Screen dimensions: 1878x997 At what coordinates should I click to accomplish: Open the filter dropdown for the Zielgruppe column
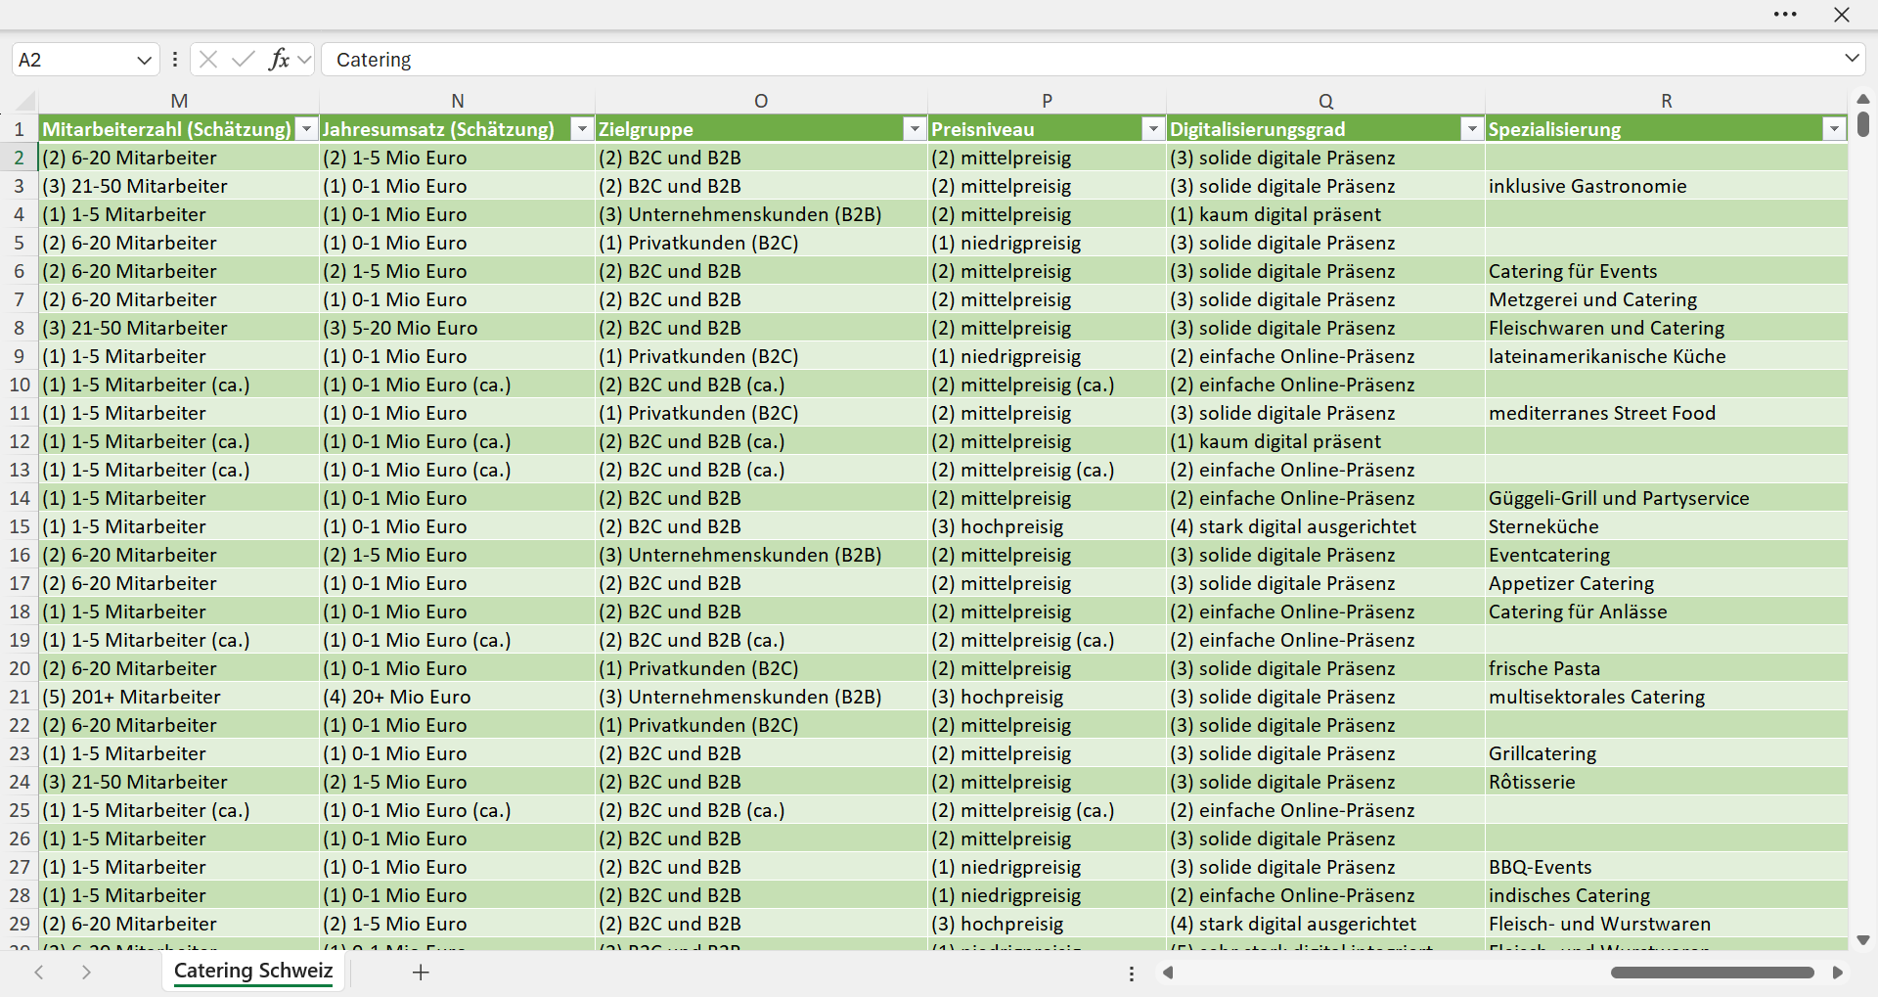point(914,129)
